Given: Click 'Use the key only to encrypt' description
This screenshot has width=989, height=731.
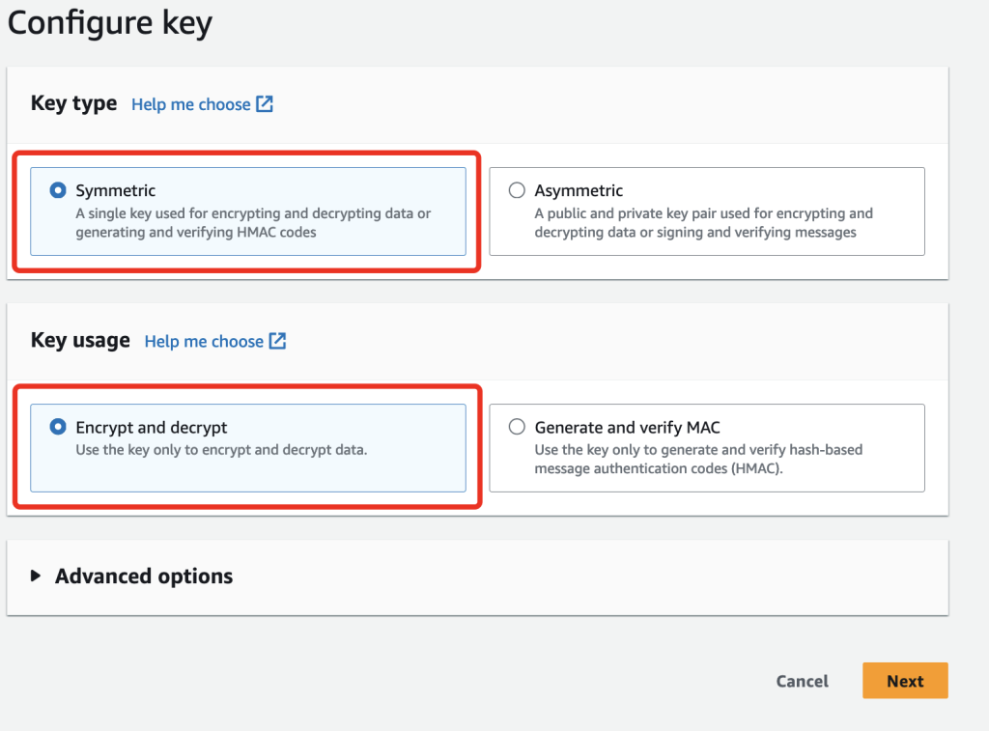Looking at the screenshot, I should [221, 450].
